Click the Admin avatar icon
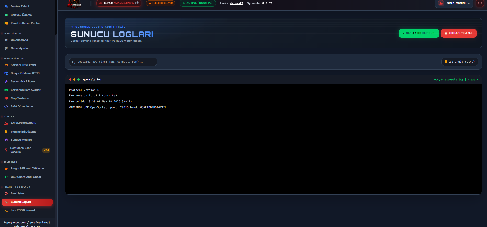487x227 pixels. [441, 3]
